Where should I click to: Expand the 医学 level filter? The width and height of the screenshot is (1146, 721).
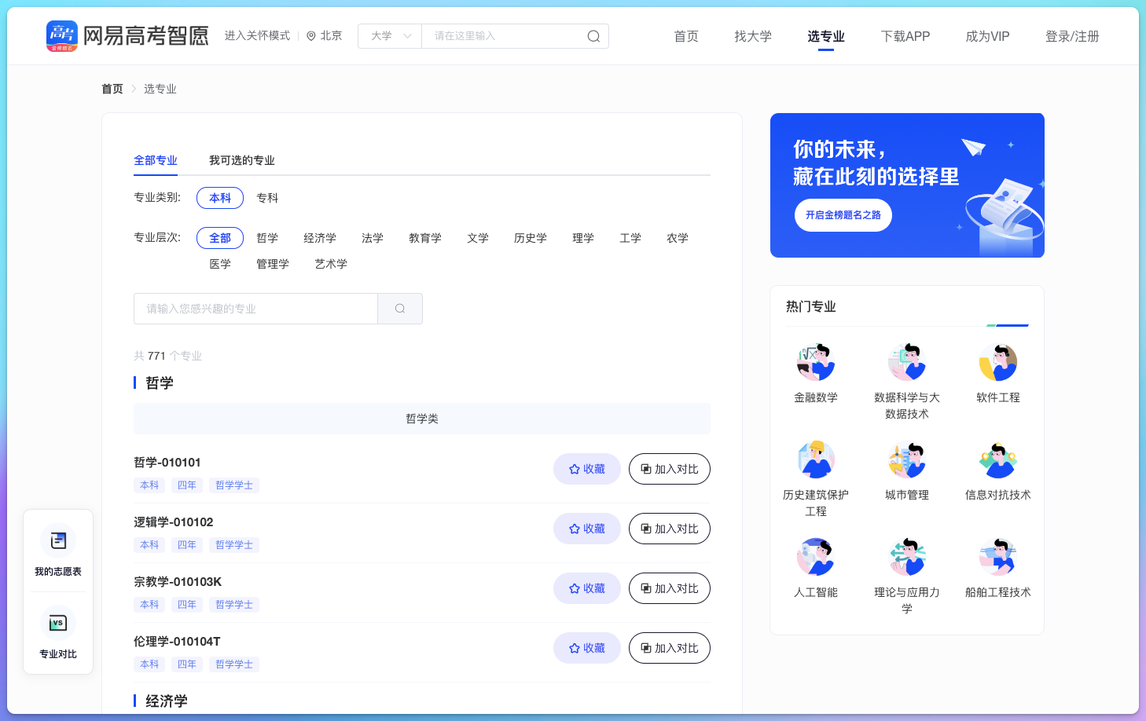coord(219,264)
